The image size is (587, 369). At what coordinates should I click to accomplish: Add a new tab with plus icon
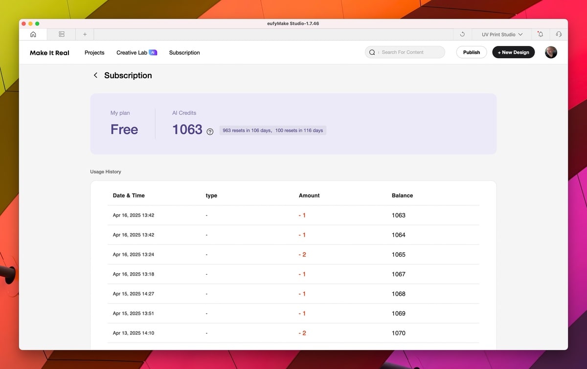tap(85, 34)
